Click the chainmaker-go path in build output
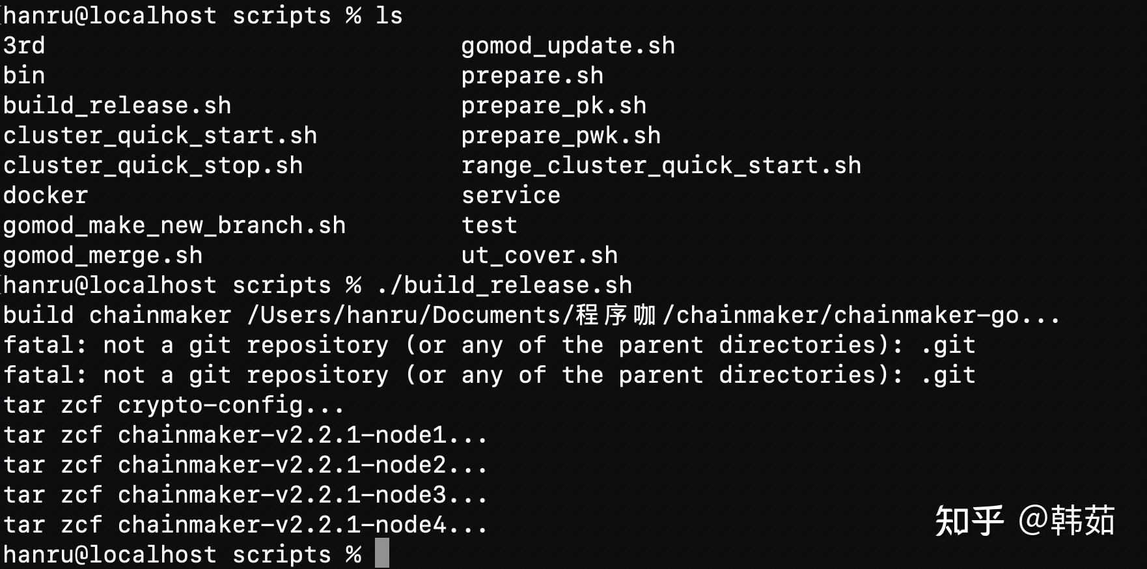The height and width of the screenshot is (569, 1147). coord(926,315)
